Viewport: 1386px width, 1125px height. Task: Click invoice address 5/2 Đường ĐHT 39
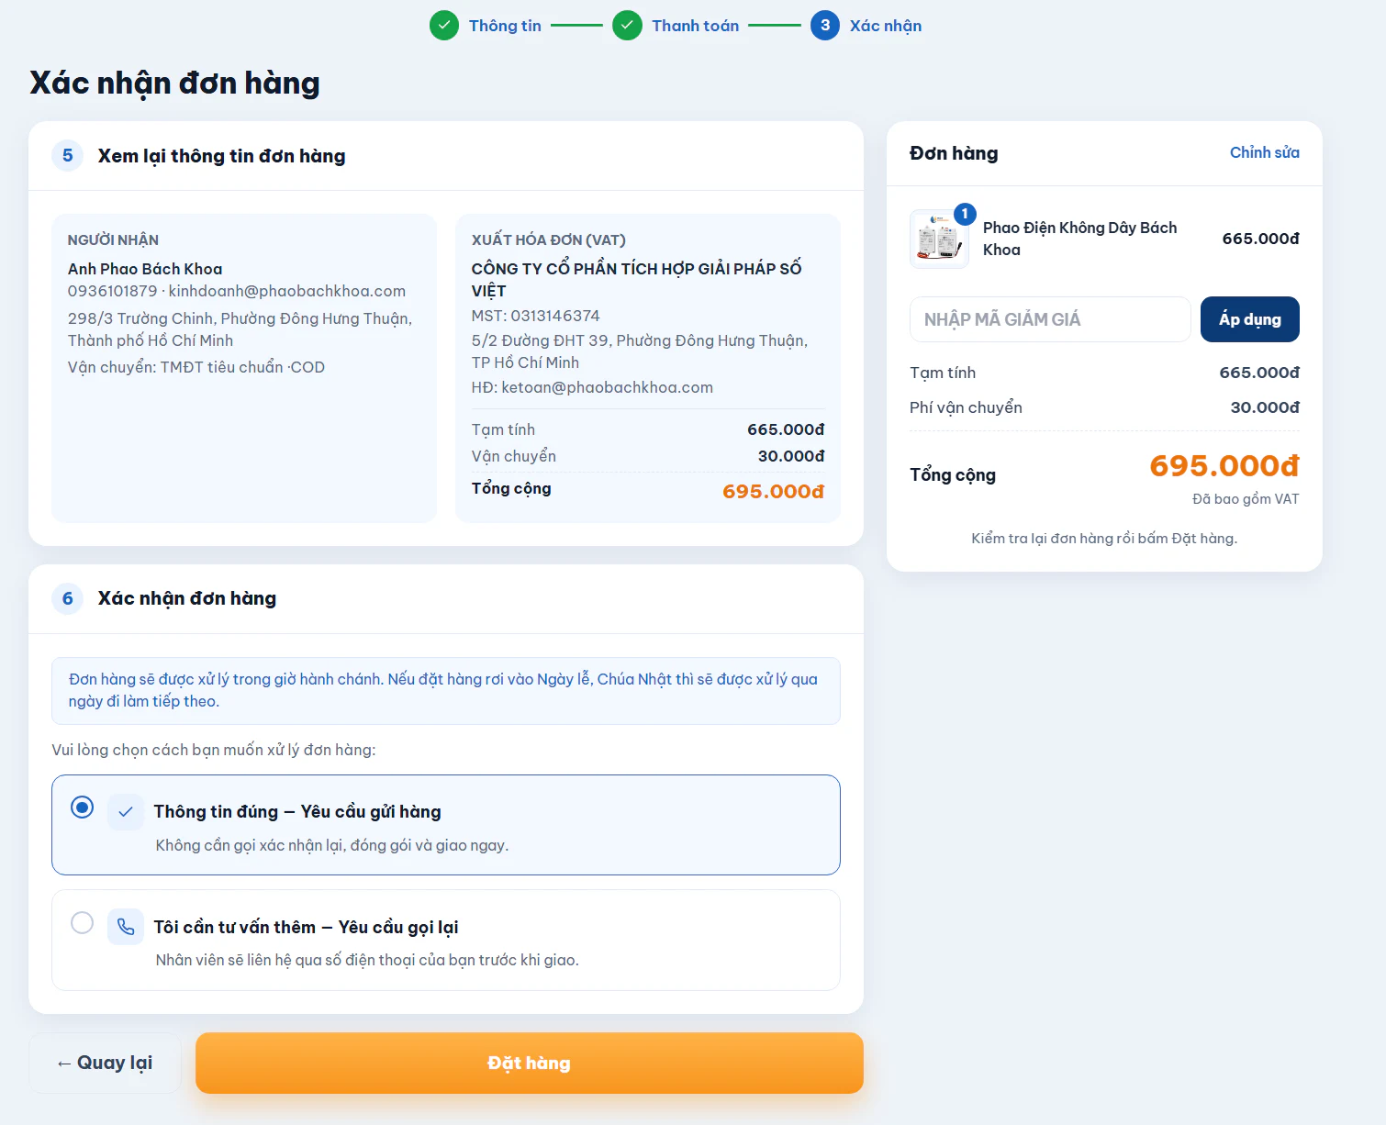tap(640, 351)
